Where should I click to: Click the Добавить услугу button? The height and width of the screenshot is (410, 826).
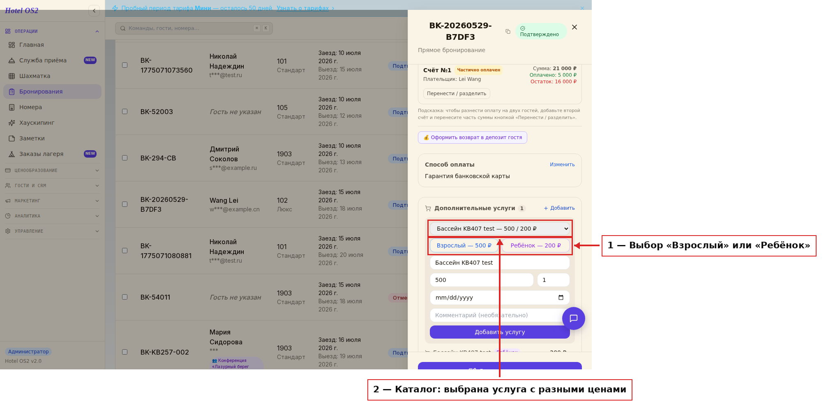coord(500,332)
